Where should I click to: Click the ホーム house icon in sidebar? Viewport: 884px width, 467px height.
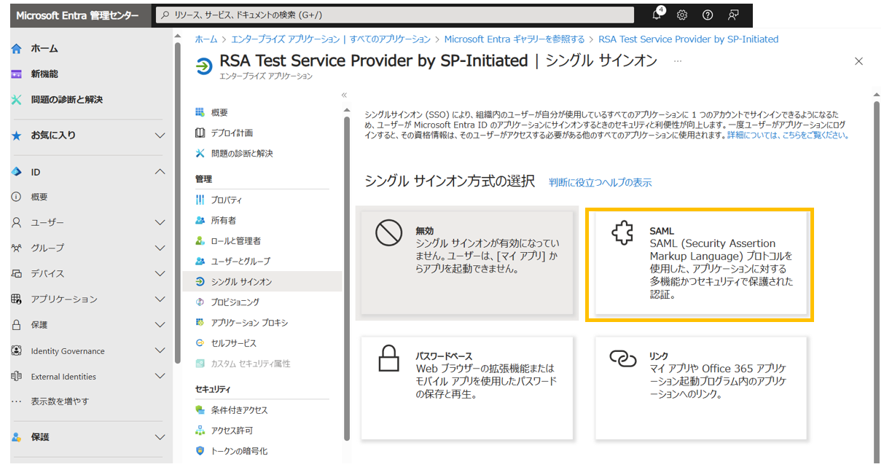17,49
